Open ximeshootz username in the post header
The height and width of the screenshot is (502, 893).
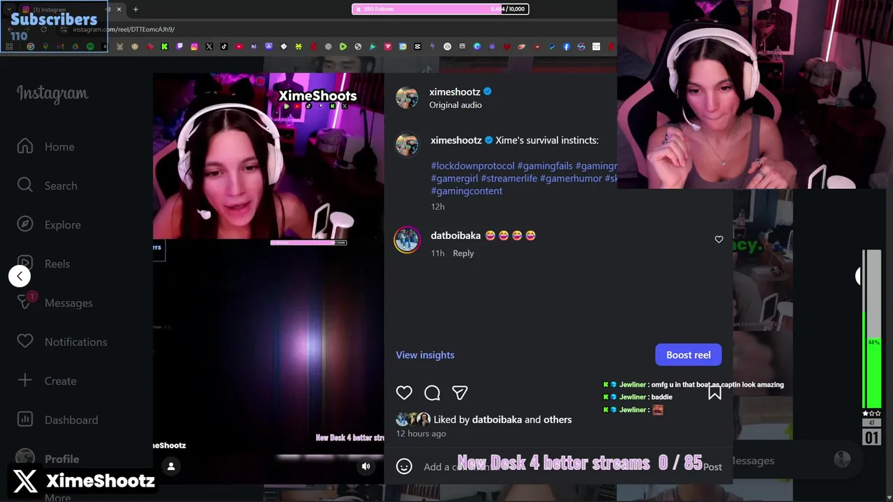coord(455,92)
